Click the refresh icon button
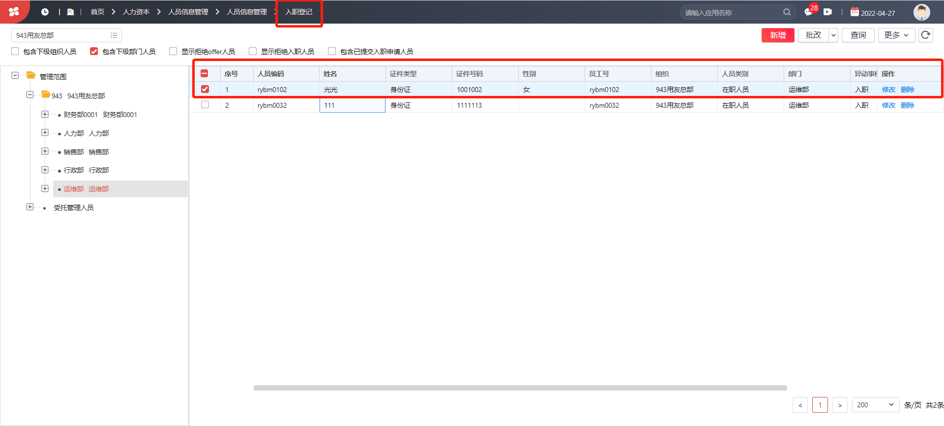Image resolution: width=944 pixels, height=426 pixels. coord(926,35)
